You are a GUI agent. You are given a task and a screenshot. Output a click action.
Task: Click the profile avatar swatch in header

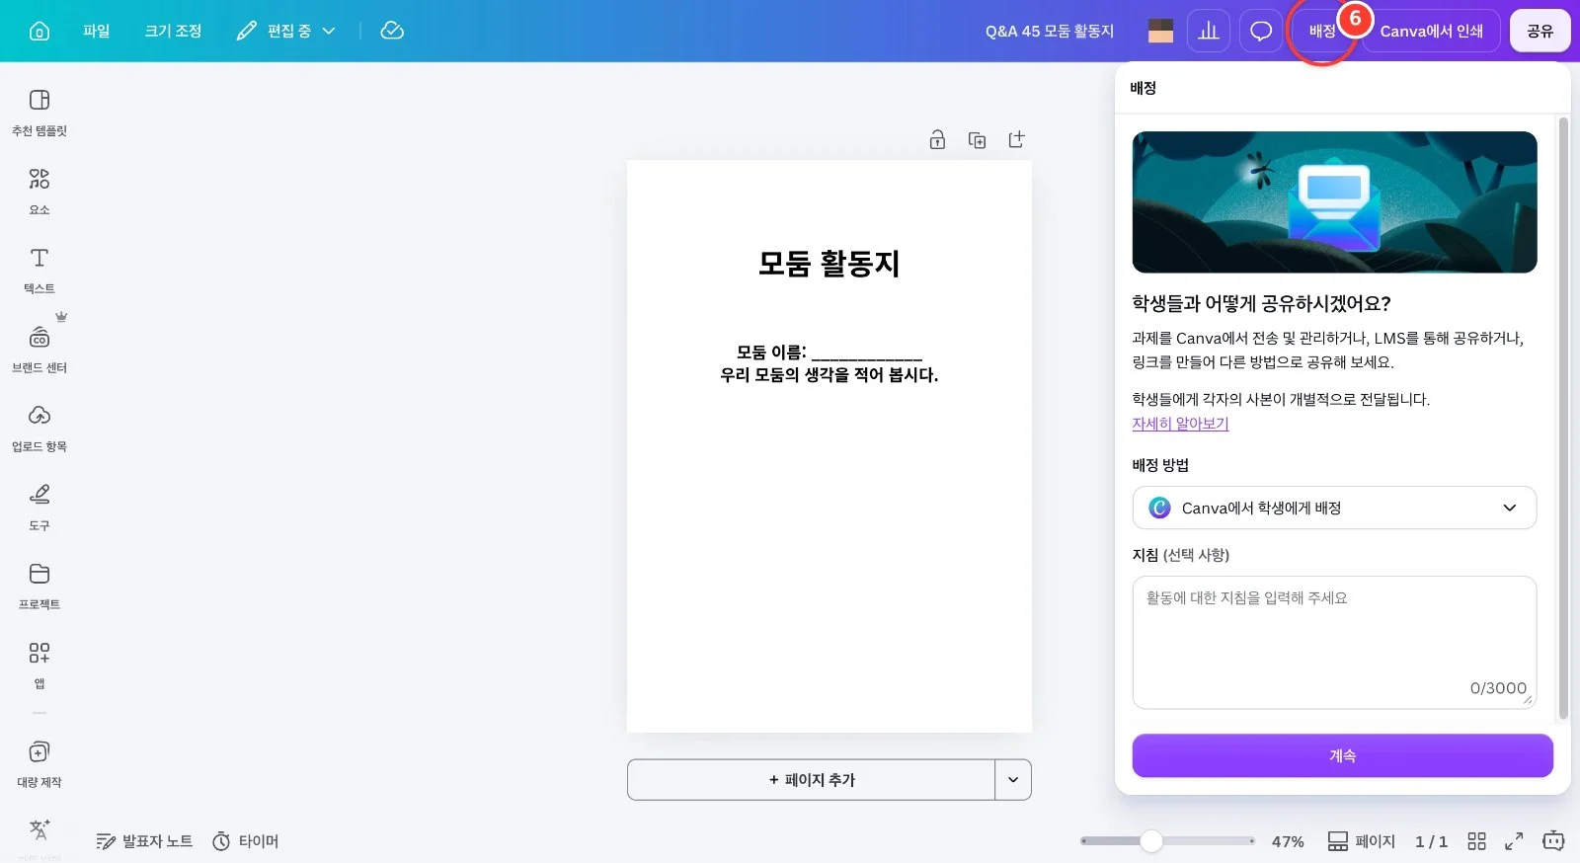click(x=1161, y=31)
